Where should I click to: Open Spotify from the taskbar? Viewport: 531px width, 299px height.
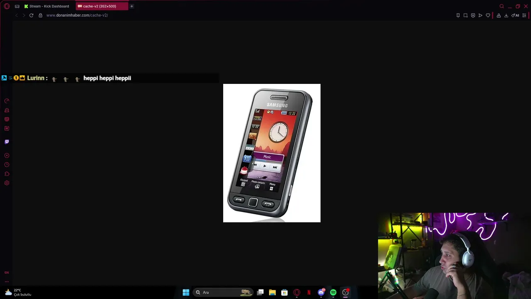333,292
